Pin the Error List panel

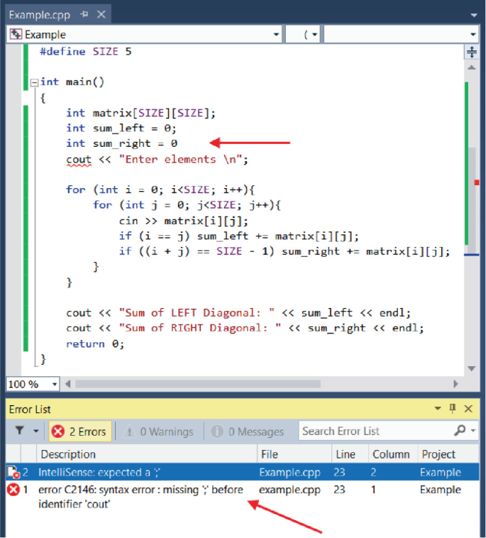point(453,409)
